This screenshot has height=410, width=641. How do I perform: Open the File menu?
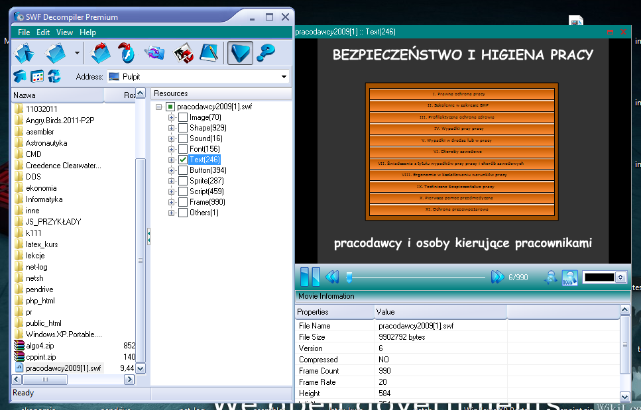(24, 32)
